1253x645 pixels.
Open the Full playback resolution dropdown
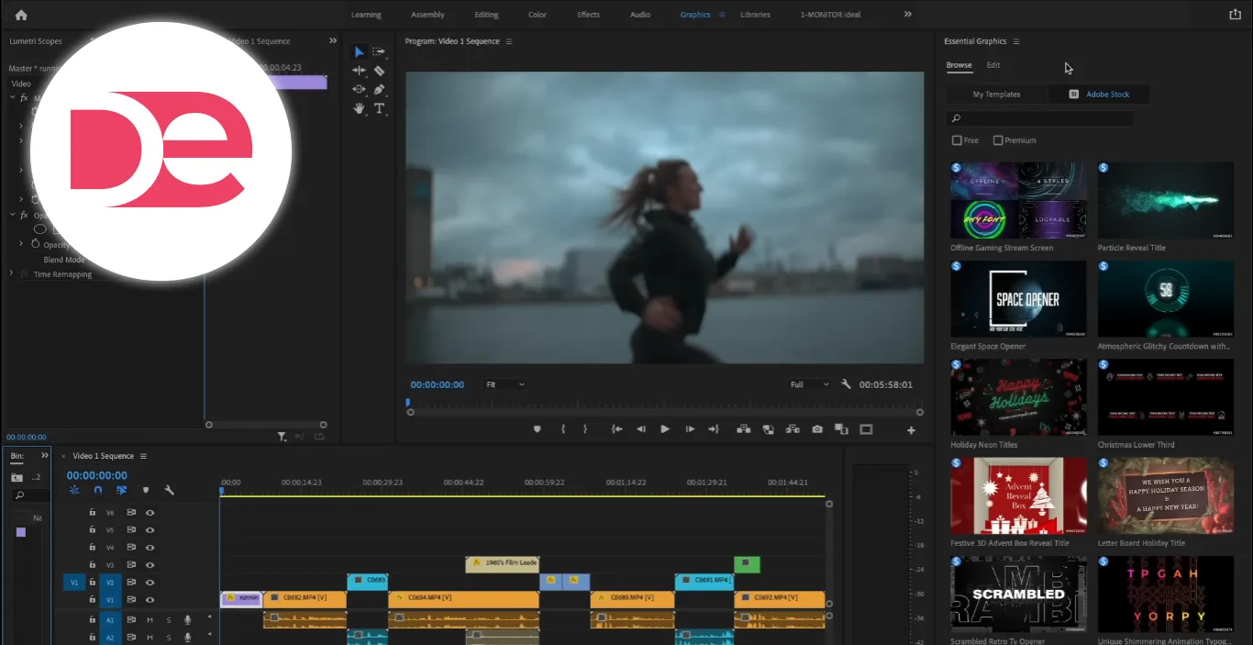(809, 384)
